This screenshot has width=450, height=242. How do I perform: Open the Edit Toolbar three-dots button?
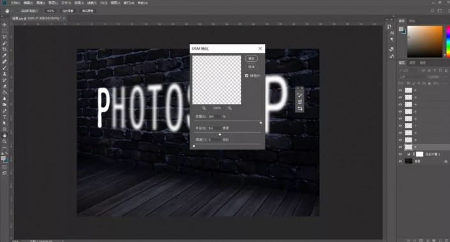click(x=4, y=147)
